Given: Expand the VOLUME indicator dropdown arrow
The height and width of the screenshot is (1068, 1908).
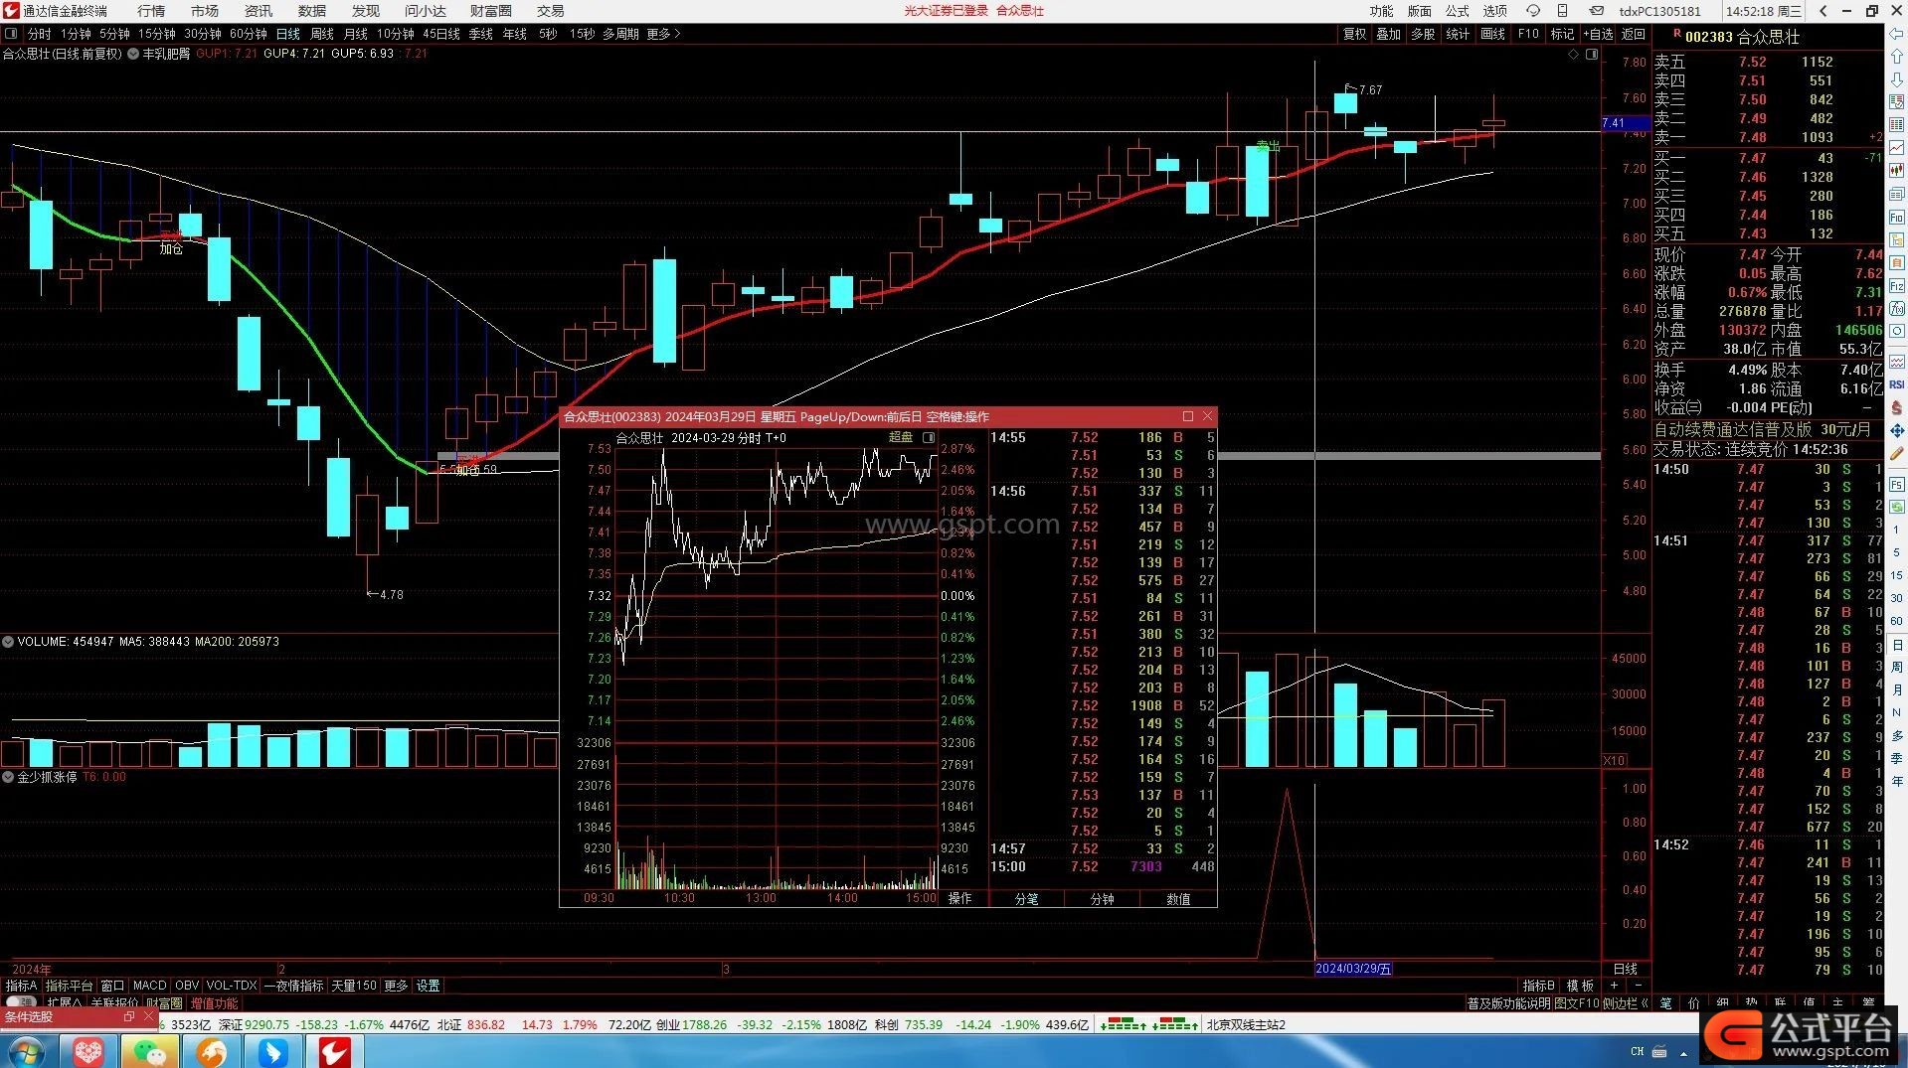Looking at the screenshot, I should [8, 642].
